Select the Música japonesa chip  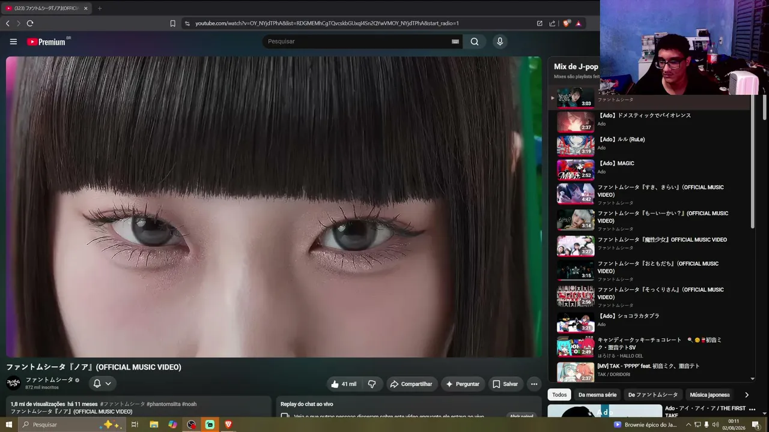coord(710,395)
